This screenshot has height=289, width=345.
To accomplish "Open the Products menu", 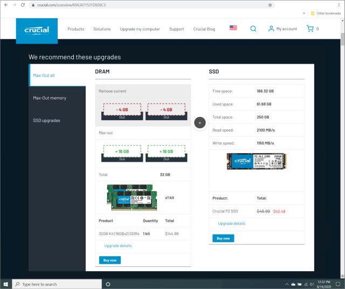I will tap(75, 29).
